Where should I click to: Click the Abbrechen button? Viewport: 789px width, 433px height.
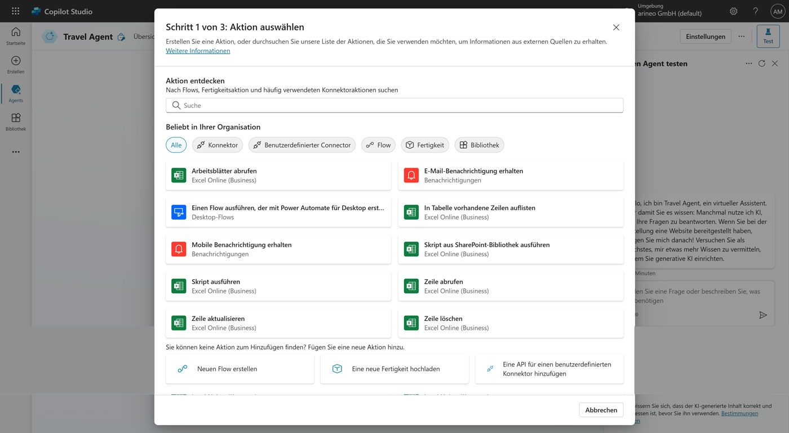tap(601, 410)
